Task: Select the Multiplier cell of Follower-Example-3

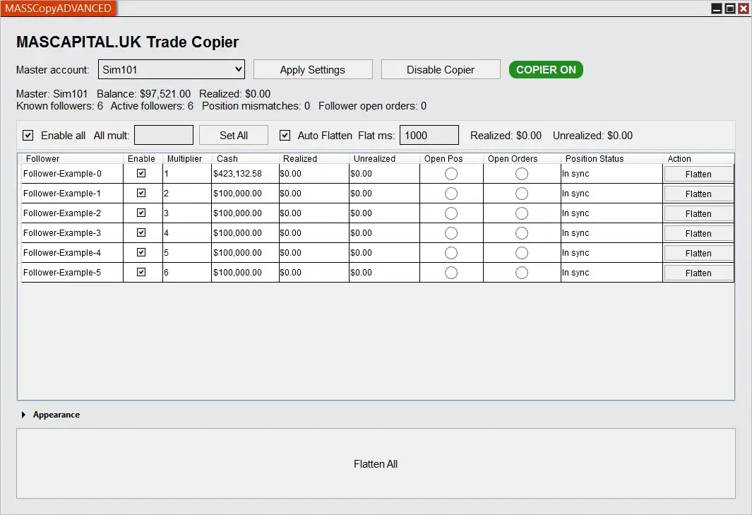Action: (187, 233)
